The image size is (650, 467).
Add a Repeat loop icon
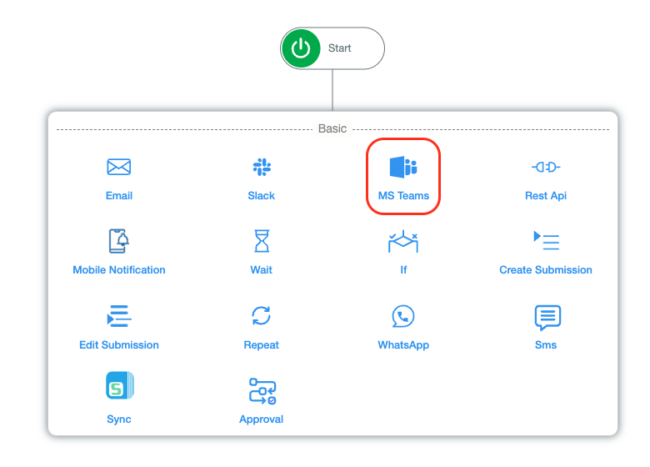click(261, 315)
